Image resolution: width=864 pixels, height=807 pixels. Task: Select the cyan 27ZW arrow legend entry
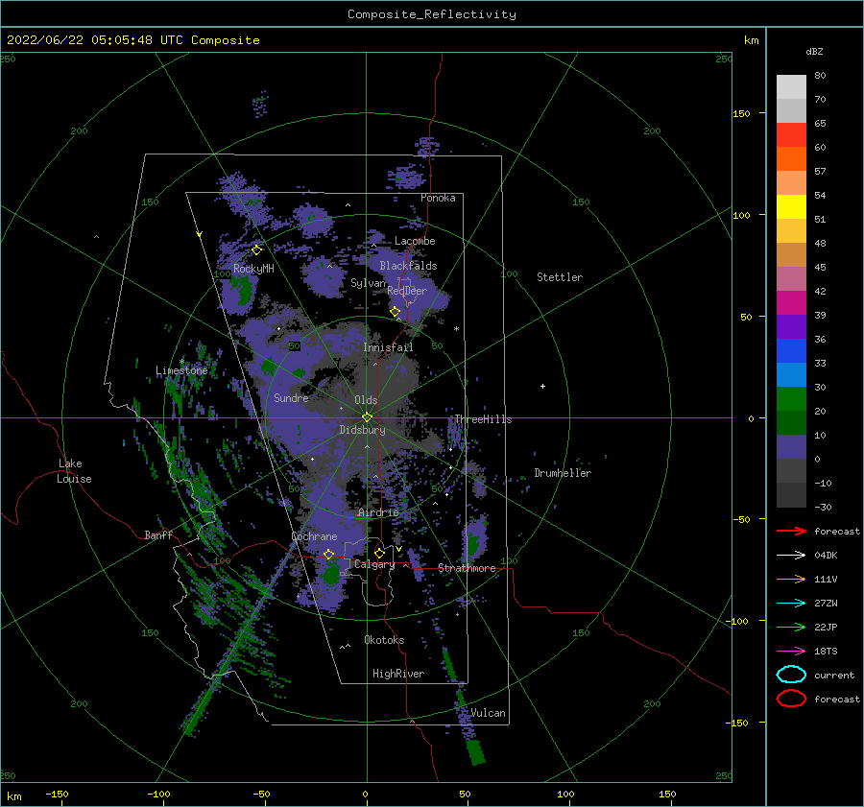(791, 604)
